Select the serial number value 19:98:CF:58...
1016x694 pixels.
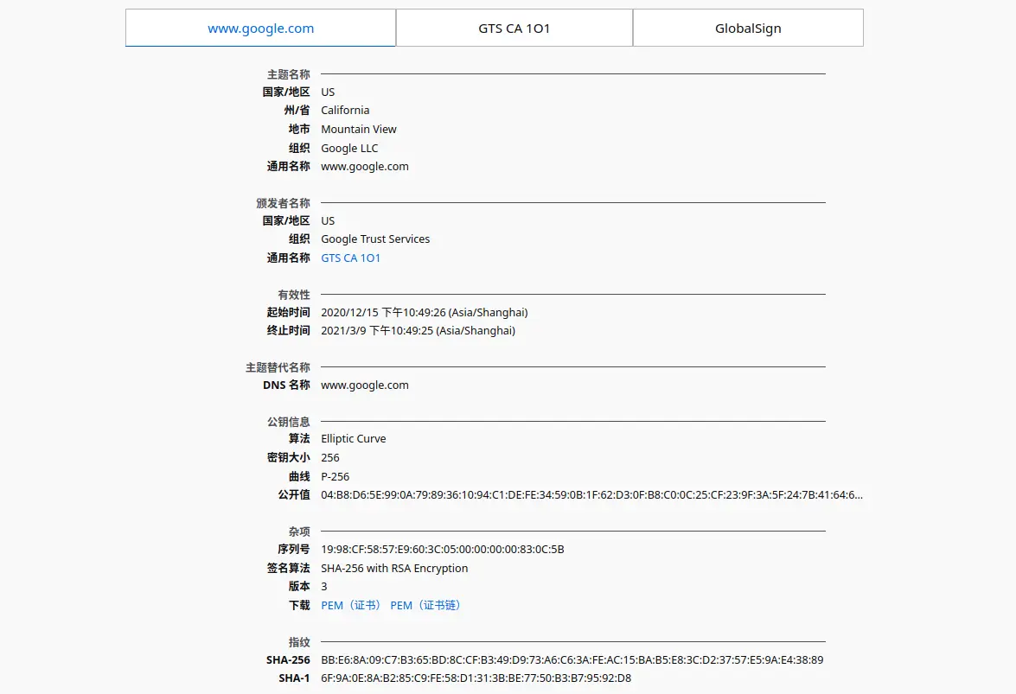[442, 549]
